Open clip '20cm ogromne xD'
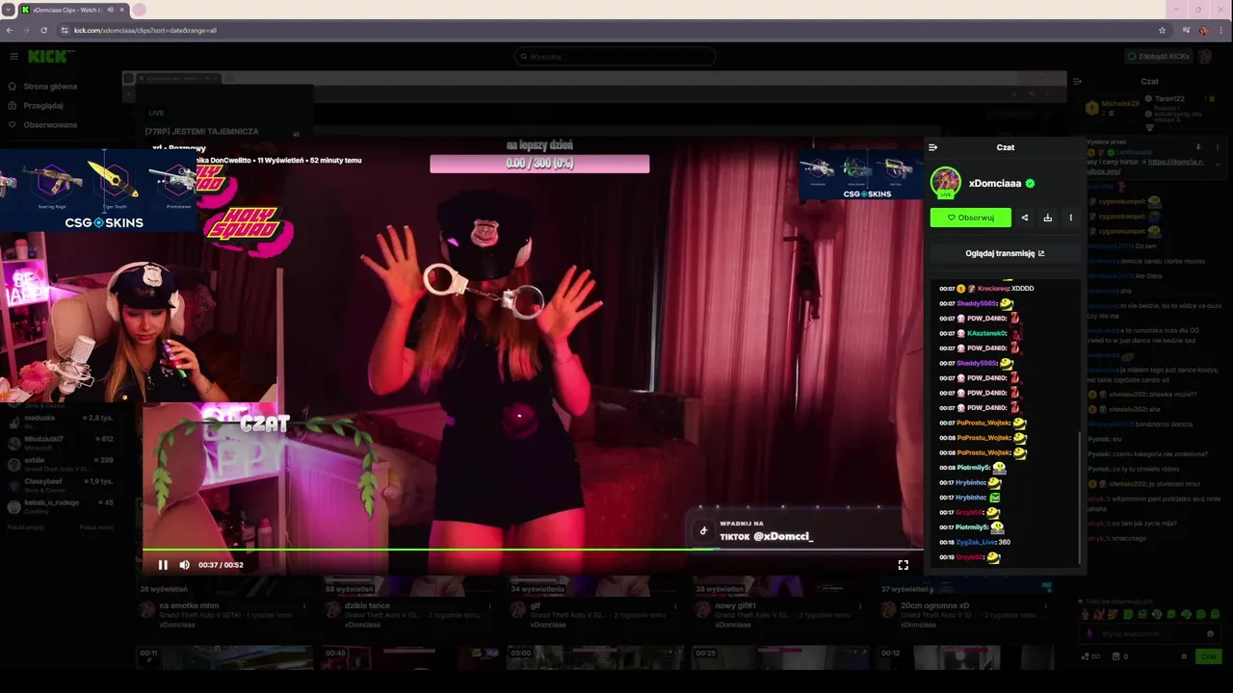The image size is (1233, 693). click(x=934, y=606)
